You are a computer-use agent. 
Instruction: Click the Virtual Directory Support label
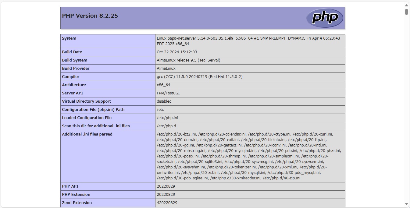pyautogui.click(x=87, y=101)
